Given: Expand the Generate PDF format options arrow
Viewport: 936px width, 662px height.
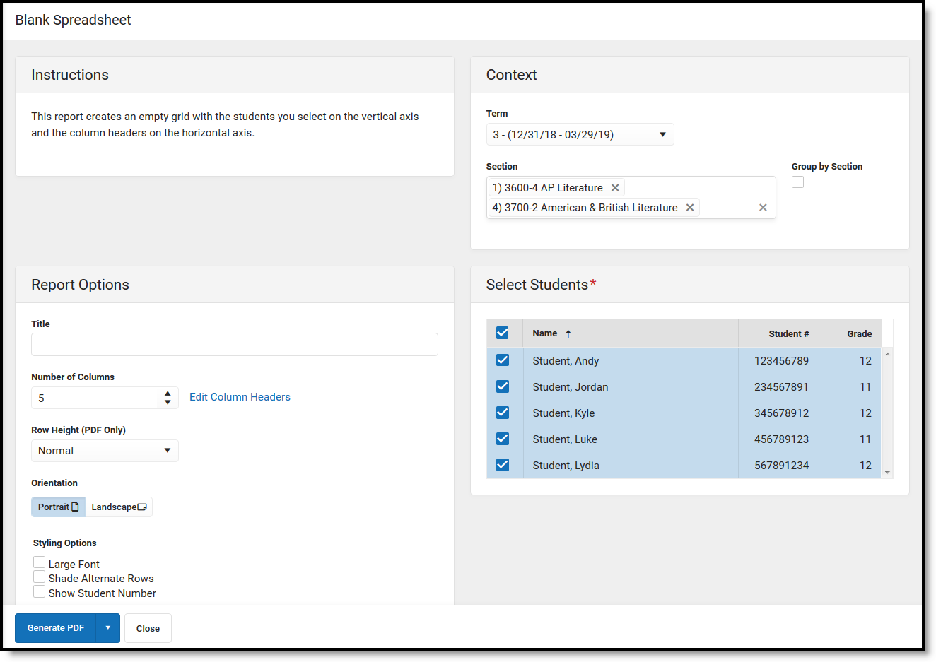Looking at the screenshot, I should 108,628.
